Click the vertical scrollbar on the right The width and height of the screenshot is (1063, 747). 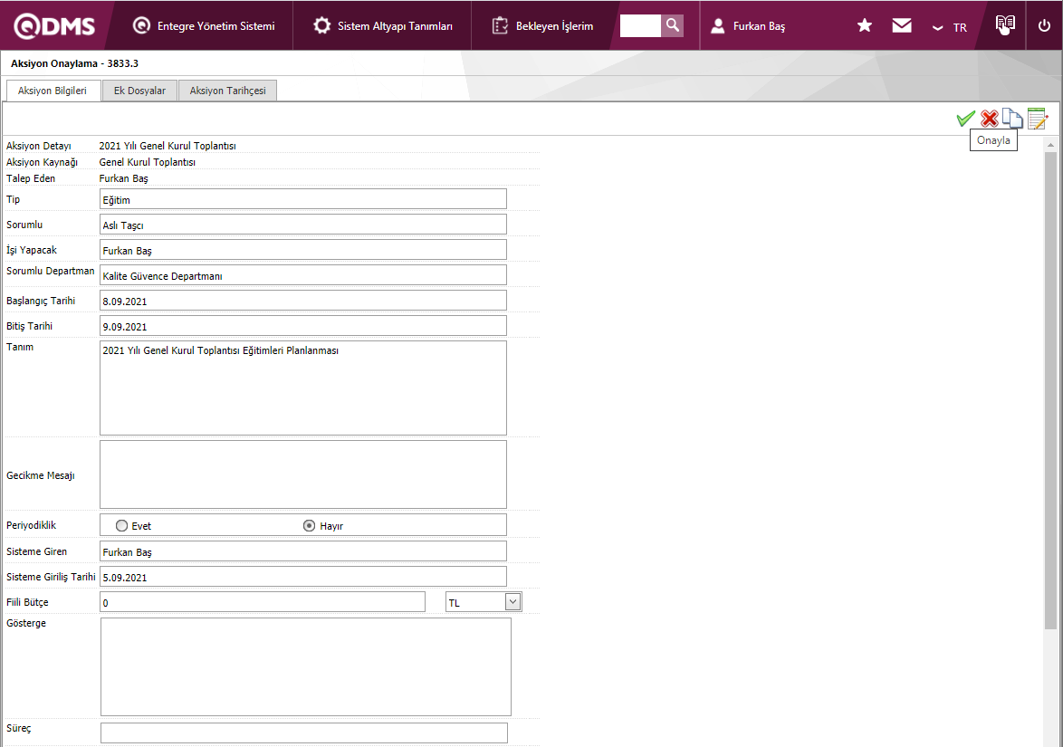(x=1050, y=389)
